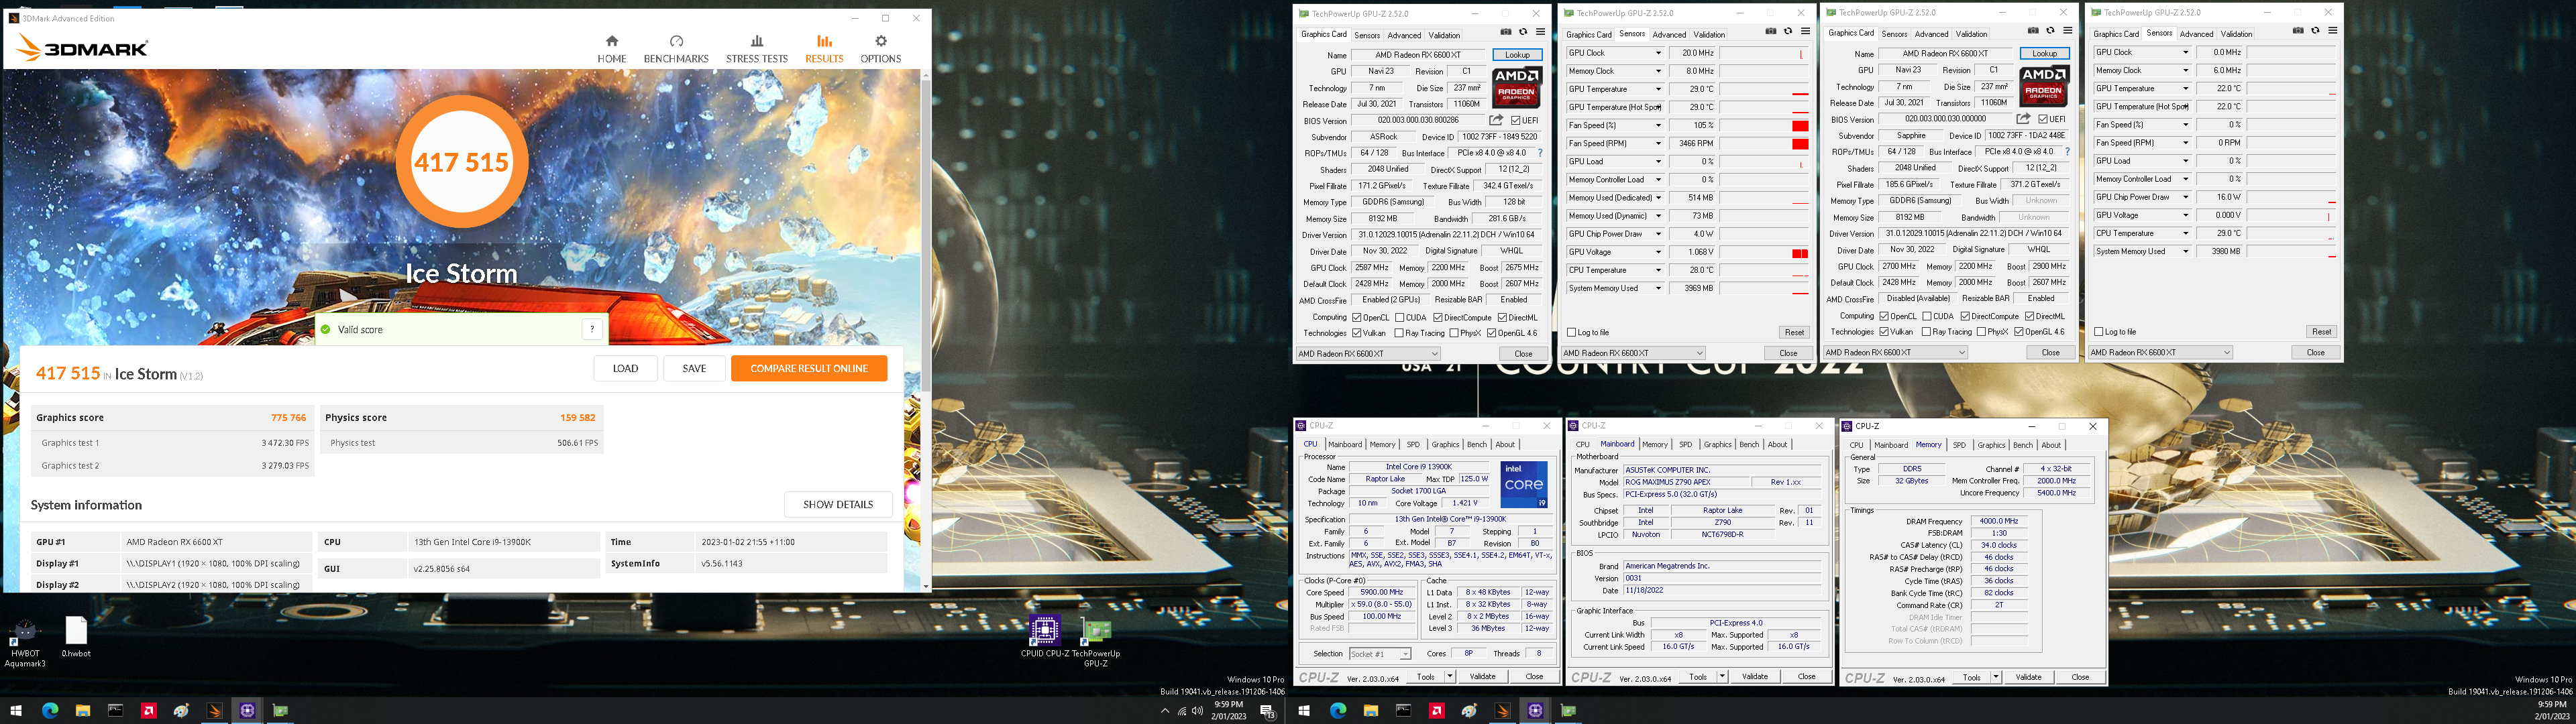Click Validate button in CPU-Z Mainboard window
Screen dimensions: 2576x724
[x=1755, y=677]
